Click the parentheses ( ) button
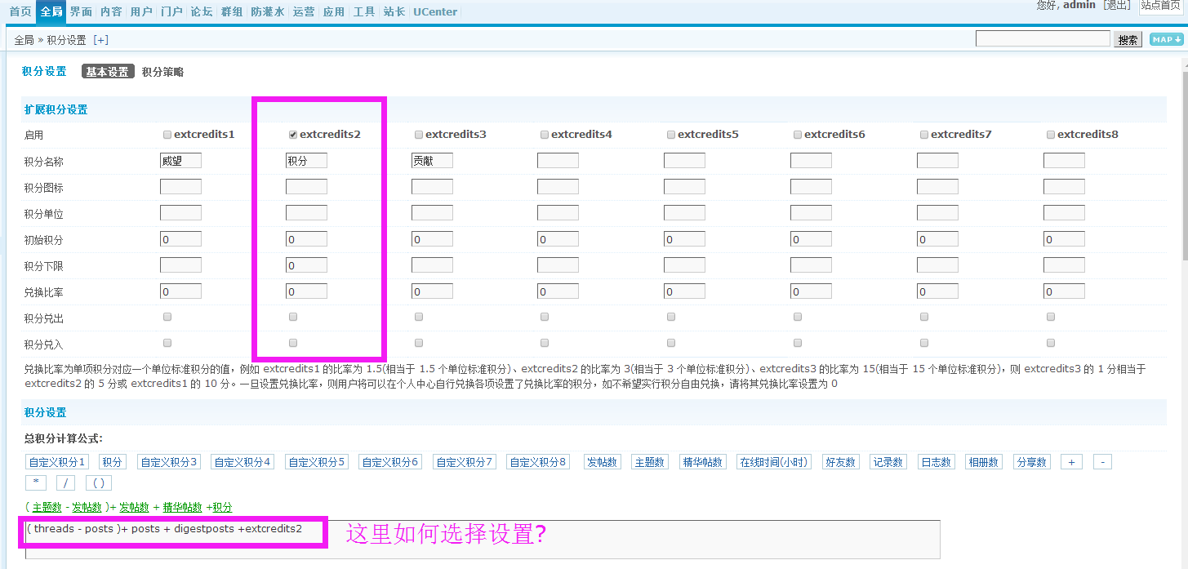The width and height of the screenshot is (1188, 569). tap(98, 482)
